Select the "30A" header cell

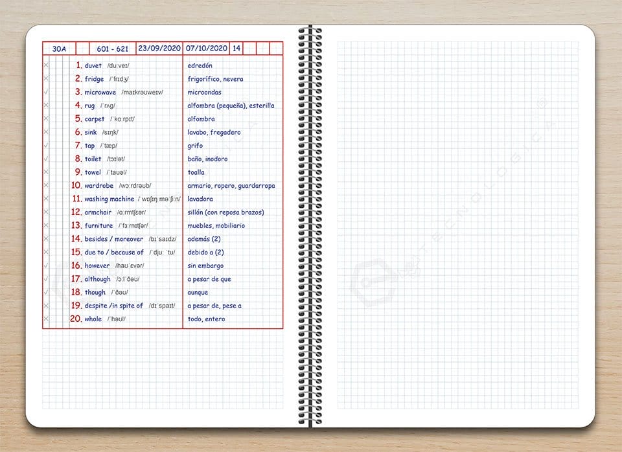59,48
